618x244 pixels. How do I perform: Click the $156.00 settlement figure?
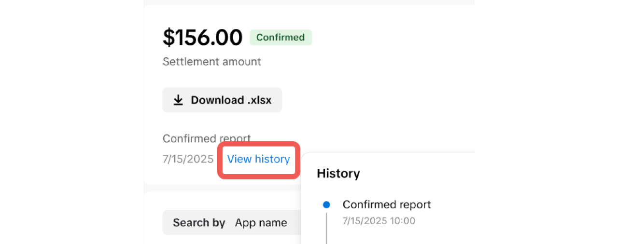coord(202,38)
